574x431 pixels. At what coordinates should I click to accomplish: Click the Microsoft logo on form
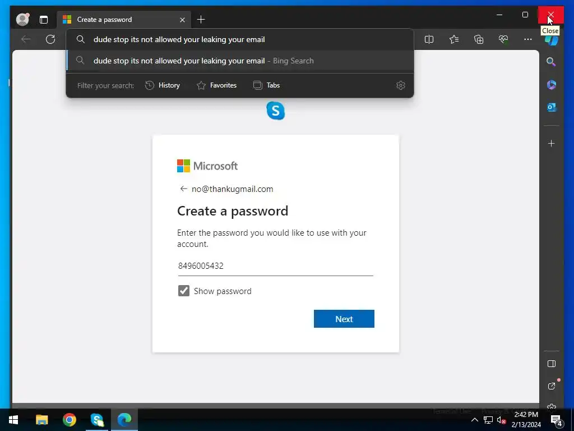207,166
